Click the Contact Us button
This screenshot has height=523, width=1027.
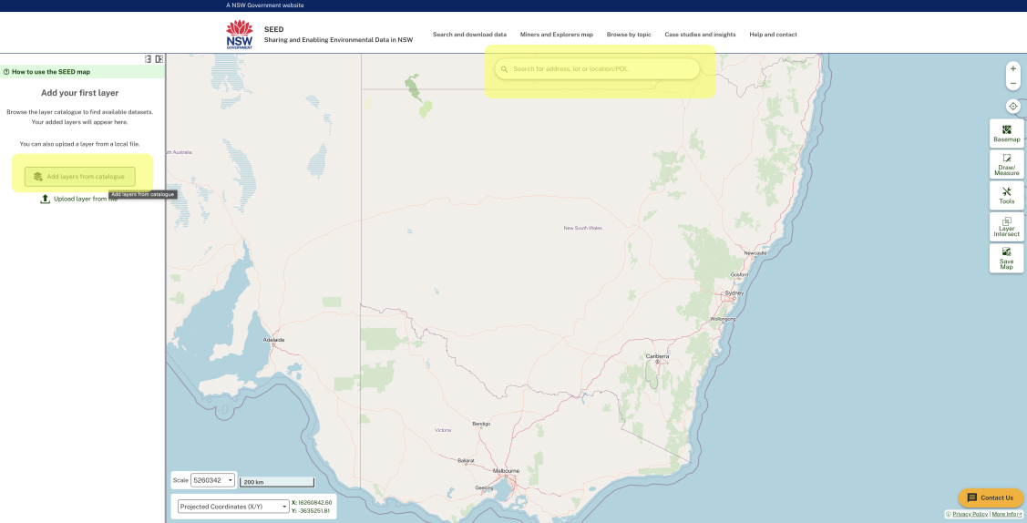[x=991, y=497]
